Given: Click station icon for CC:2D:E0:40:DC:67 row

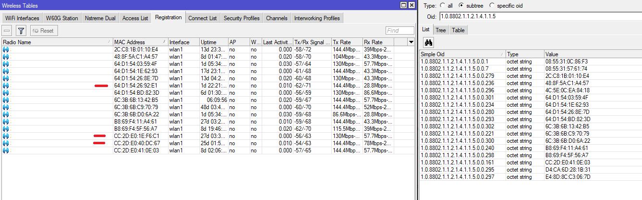Looking at the screenshot, I should 6,143.
